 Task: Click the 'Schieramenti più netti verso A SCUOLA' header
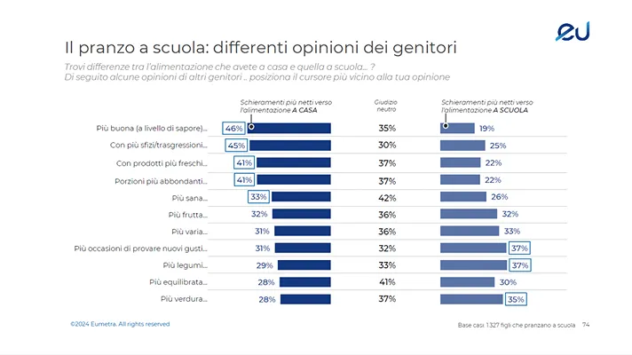click(x=486, y=106)
